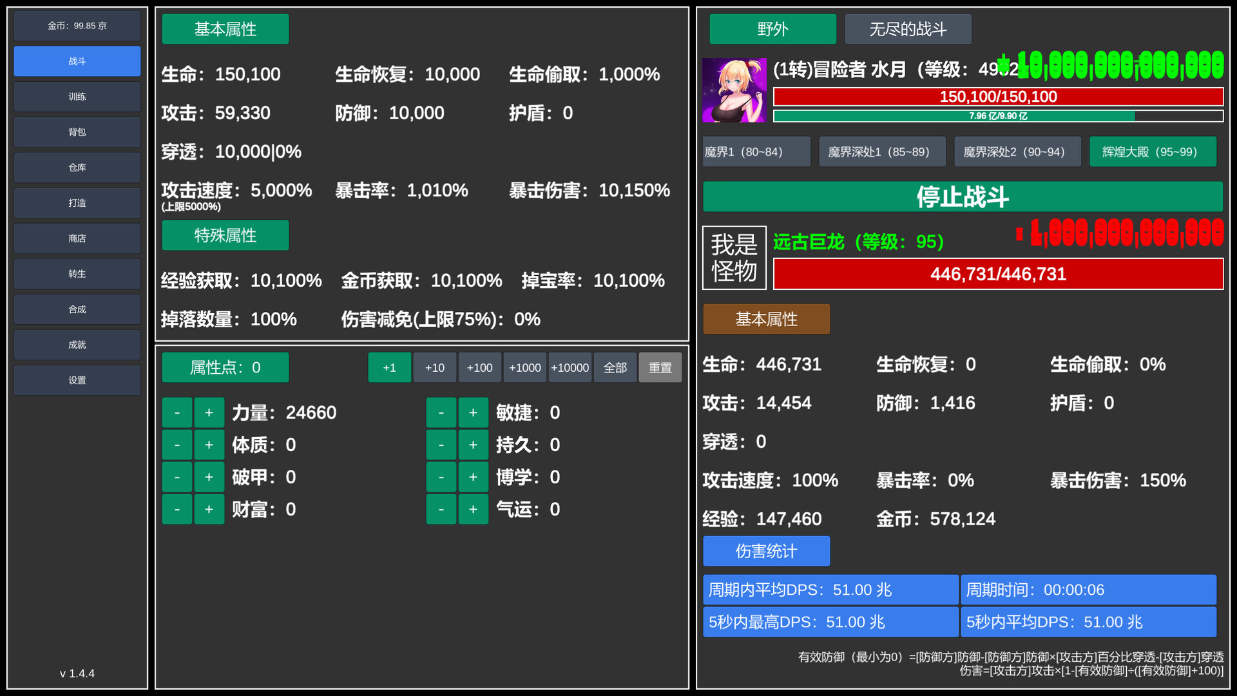The width and height of the screenshot is (1237, 696).
Task: Select the 魔界1 (80~84) battle zone
Action: tap(756, 151)
